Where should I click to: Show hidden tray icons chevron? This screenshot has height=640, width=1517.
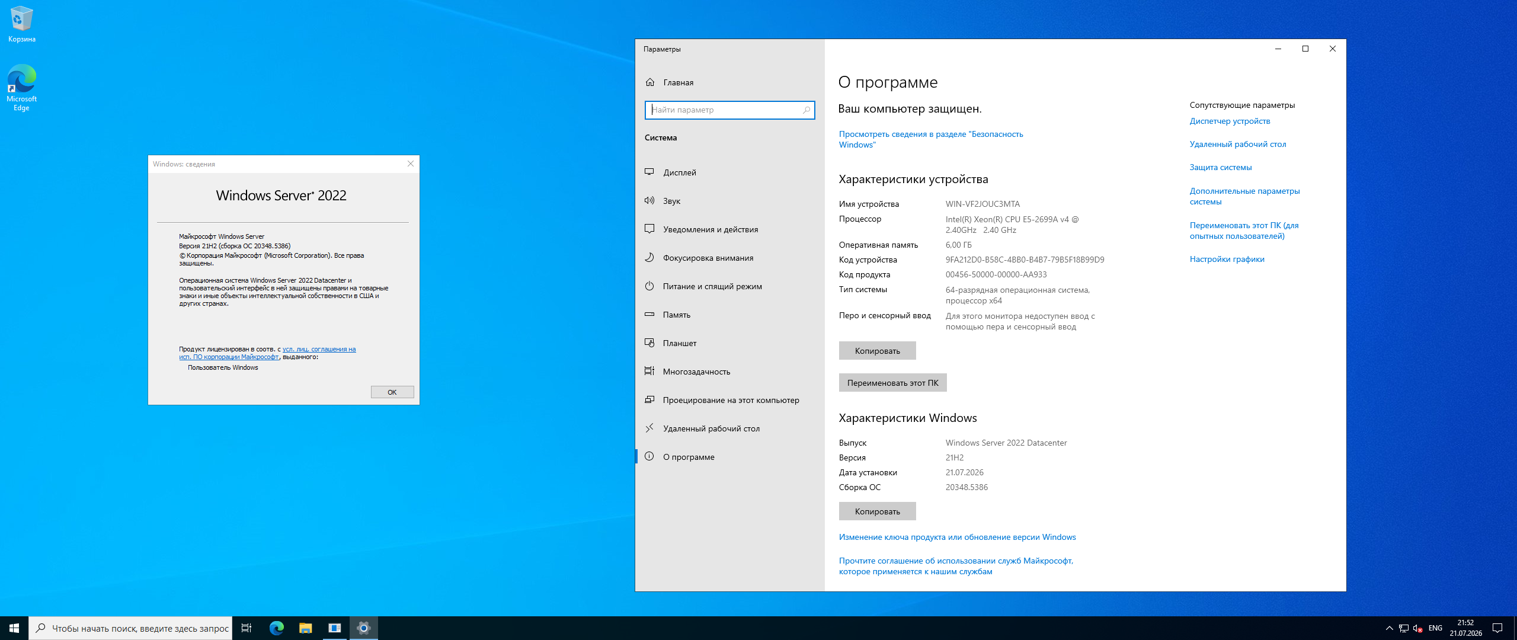1390,628
